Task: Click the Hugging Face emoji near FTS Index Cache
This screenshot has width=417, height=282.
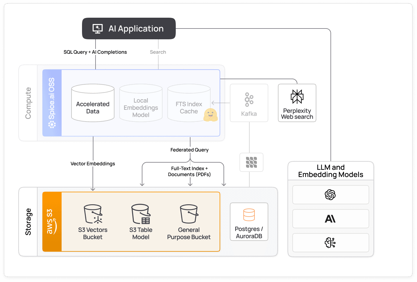Action: [211, 115]
